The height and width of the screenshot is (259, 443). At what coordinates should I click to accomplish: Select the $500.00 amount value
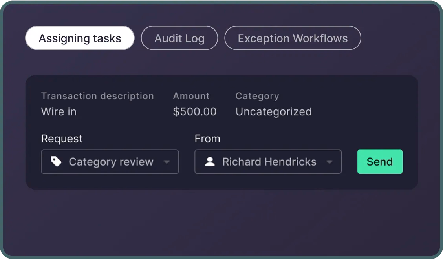coord(195,112)
